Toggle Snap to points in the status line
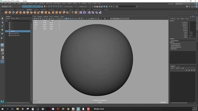The width and height of the screenshot is (198, 111). 54,6
